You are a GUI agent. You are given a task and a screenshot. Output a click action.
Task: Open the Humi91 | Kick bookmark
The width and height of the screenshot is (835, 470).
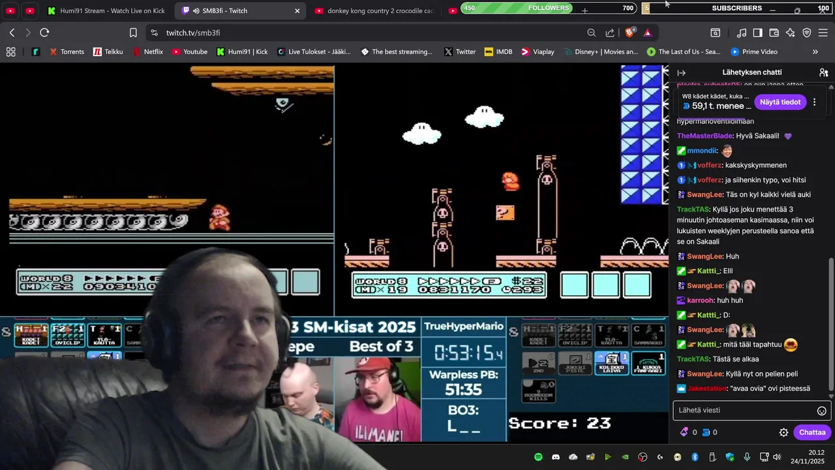click(x=242, y=52)
